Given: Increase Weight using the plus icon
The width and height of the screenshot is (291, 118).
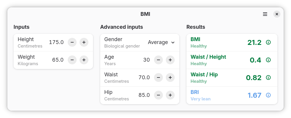Looking at the screenshot, I should 84,60.
